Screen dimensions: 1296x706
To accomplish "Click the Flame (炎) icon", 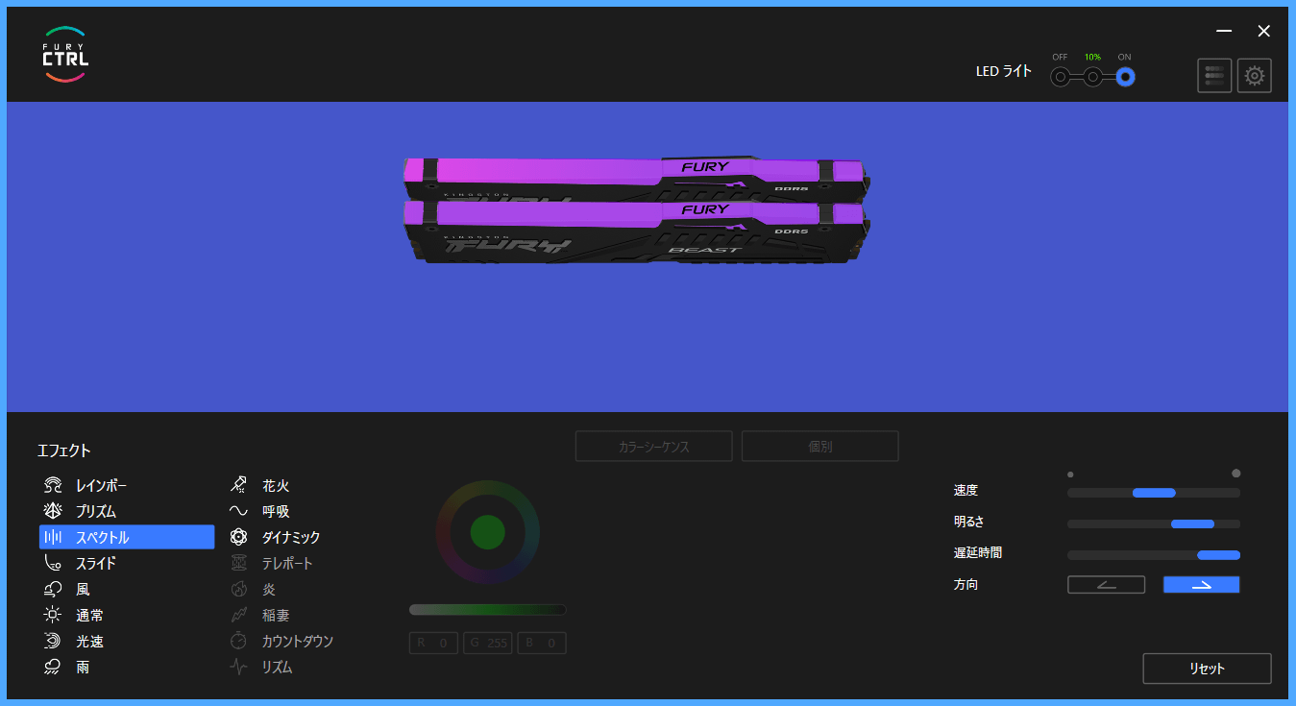I will (239, 590).
